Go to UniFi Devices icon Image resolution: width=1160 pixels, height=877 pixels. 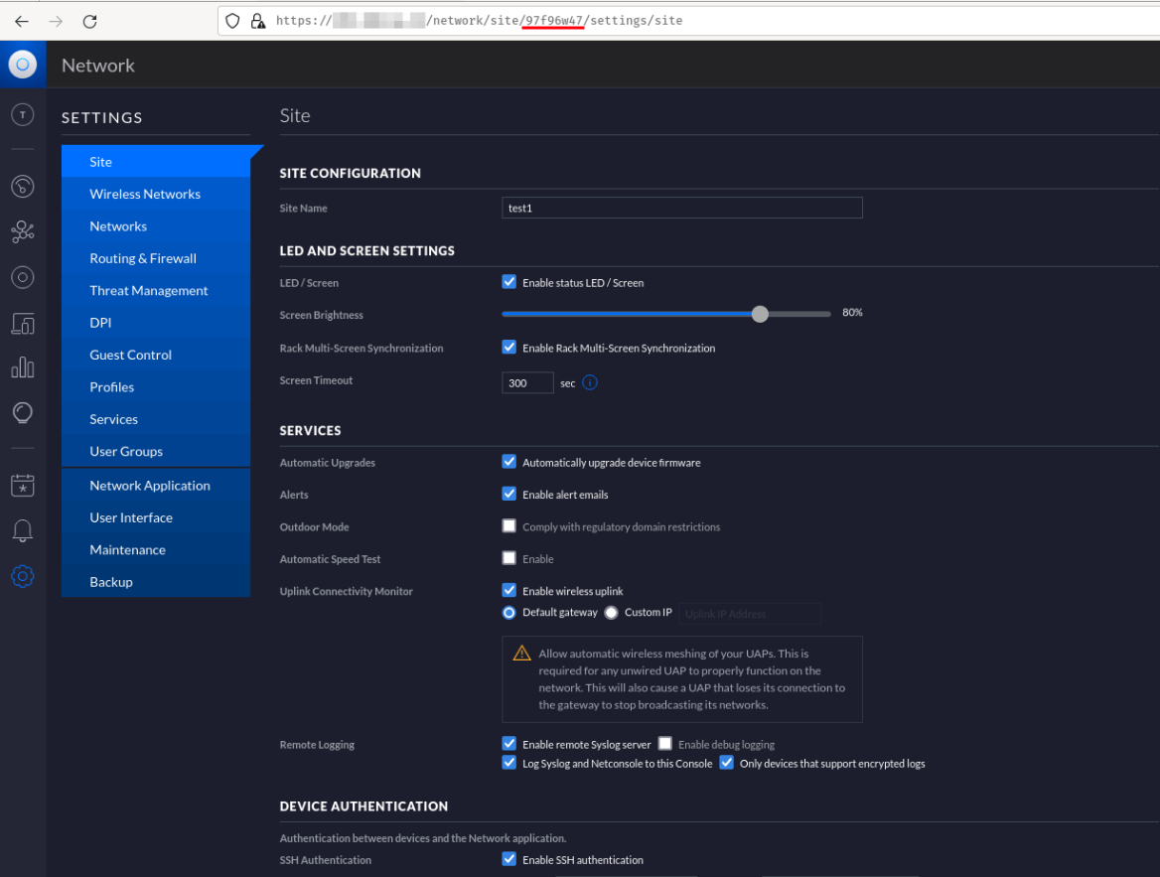(22, 278)
